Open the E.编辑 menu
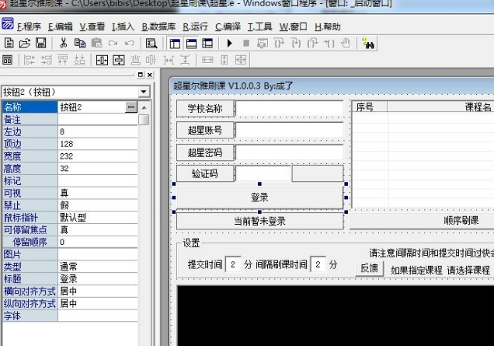Image resolution: width=494 pixels, height=346 pixels. click(60, 26)
